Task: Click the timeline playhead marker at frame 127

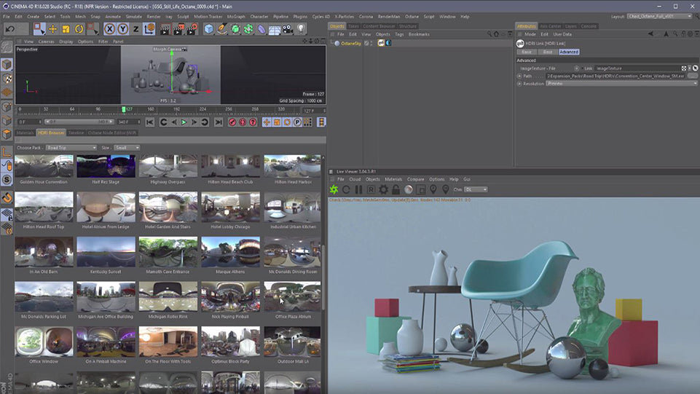Action: pyautogui.click(x=125, y=109)
